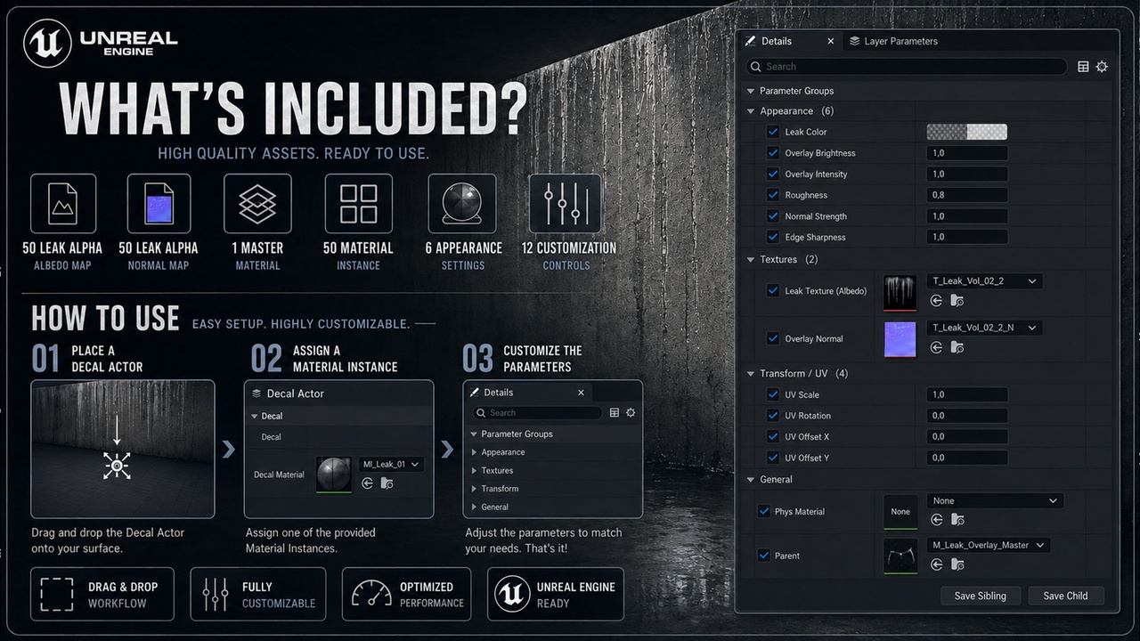The image size is (1140, 641).
Task: Click the 50 Leak Alpha albedo map icon
Action: pos(63,204)
